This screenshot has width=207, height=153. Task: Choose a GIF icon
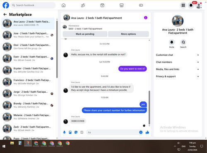[82, 132]
